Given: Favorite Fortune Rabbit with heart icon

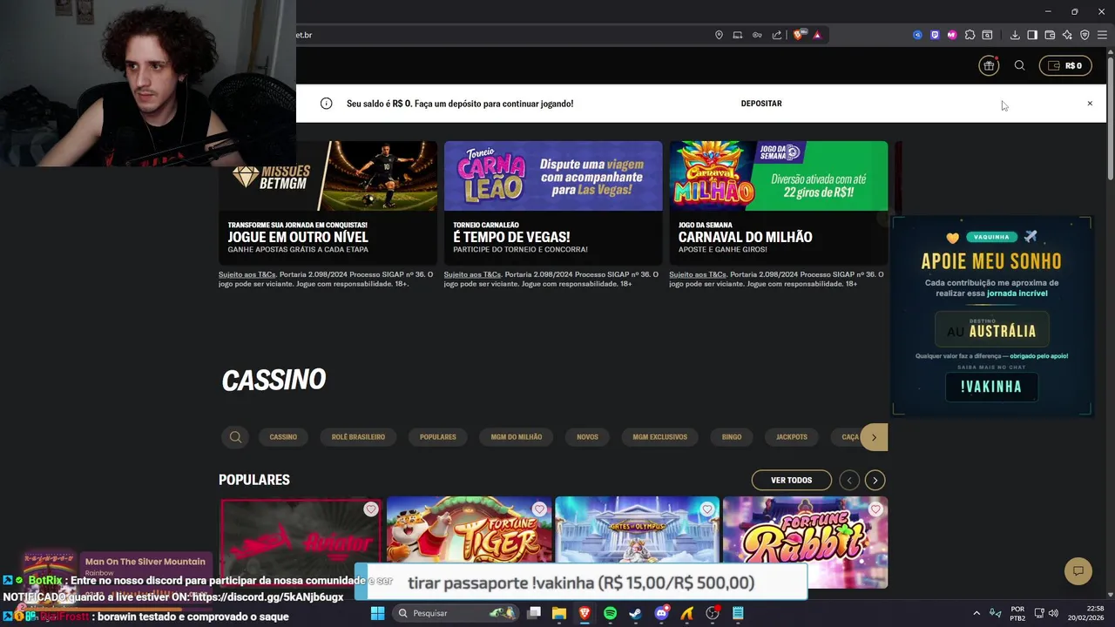Looking at the screenshot, I should click(x=875, y=509).
